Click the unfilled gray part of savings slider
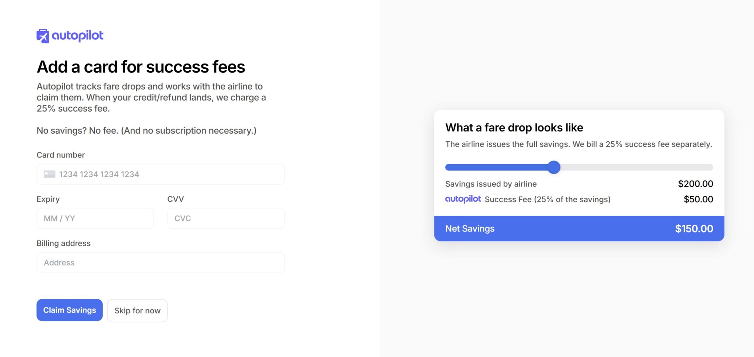Viewport: 754px width, 357px height. click(x=637, y=167)
